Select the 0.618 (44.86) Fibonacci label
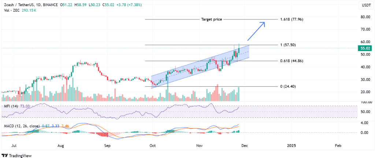This screenshot has height=158, width=375. pos(292,61)
